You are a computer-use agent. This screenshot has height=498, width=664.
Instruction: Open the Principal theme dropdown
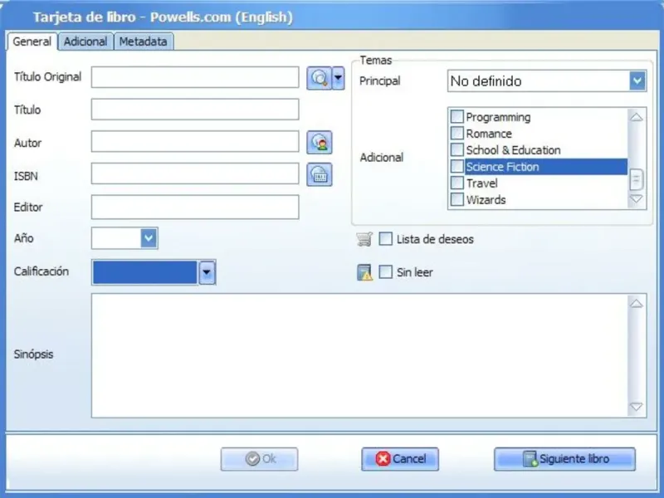click(x=637, y=81)
